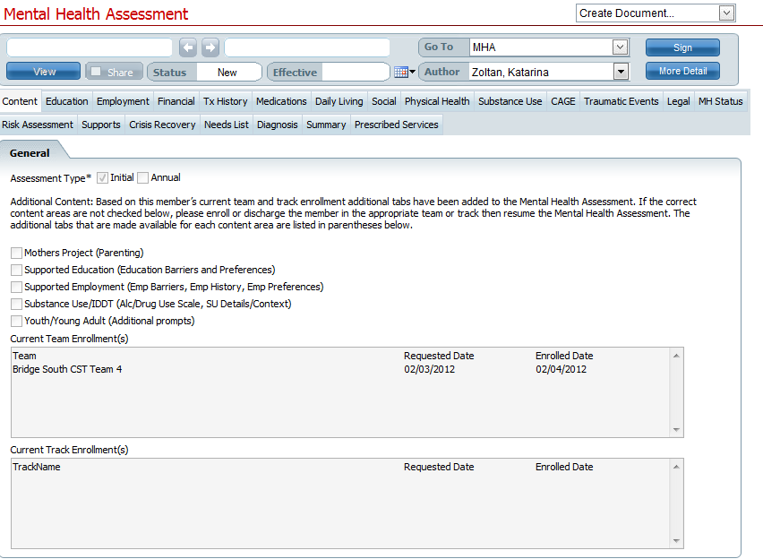The image size is (763, 559).
Task: Check the Annual assessment type checkbox
Action: [x=142, y=177]
